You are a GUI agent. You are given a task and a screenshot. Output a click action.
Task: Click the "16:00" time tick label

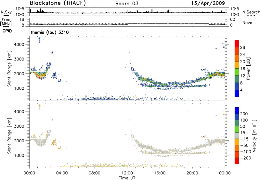(x=160, y=173)
